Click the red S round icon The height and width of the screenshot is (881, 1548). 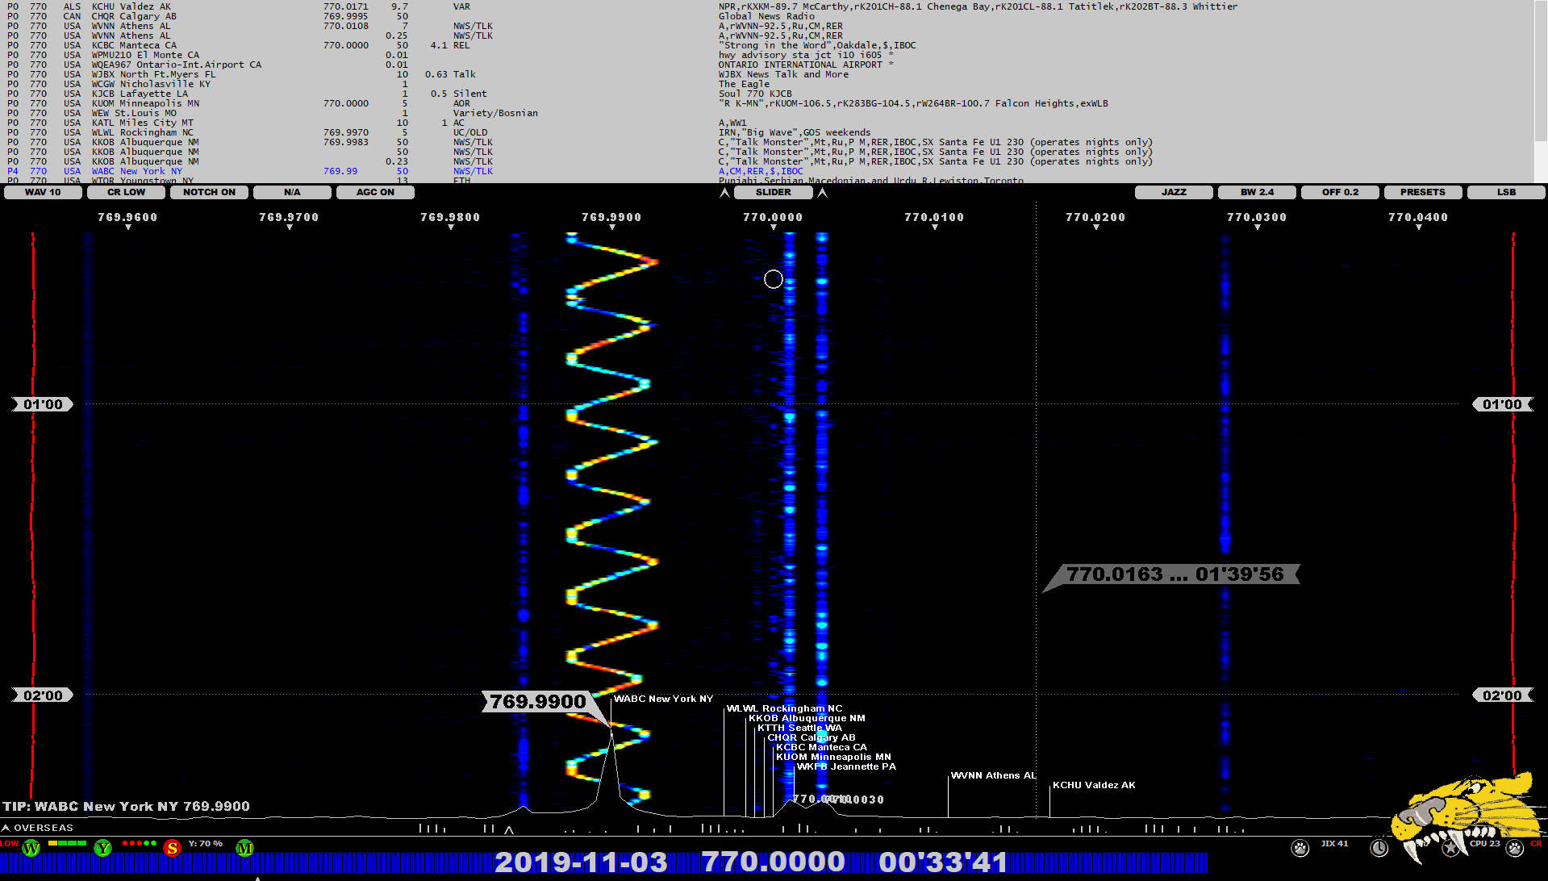172,848
